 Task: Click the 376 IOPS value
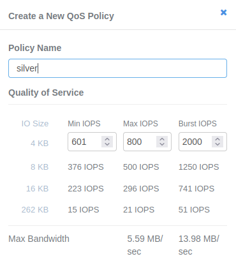point(85,167)
